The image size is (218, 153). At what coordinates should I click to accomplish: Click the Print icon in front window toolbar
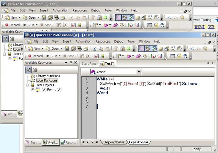[x=86, y=49]
